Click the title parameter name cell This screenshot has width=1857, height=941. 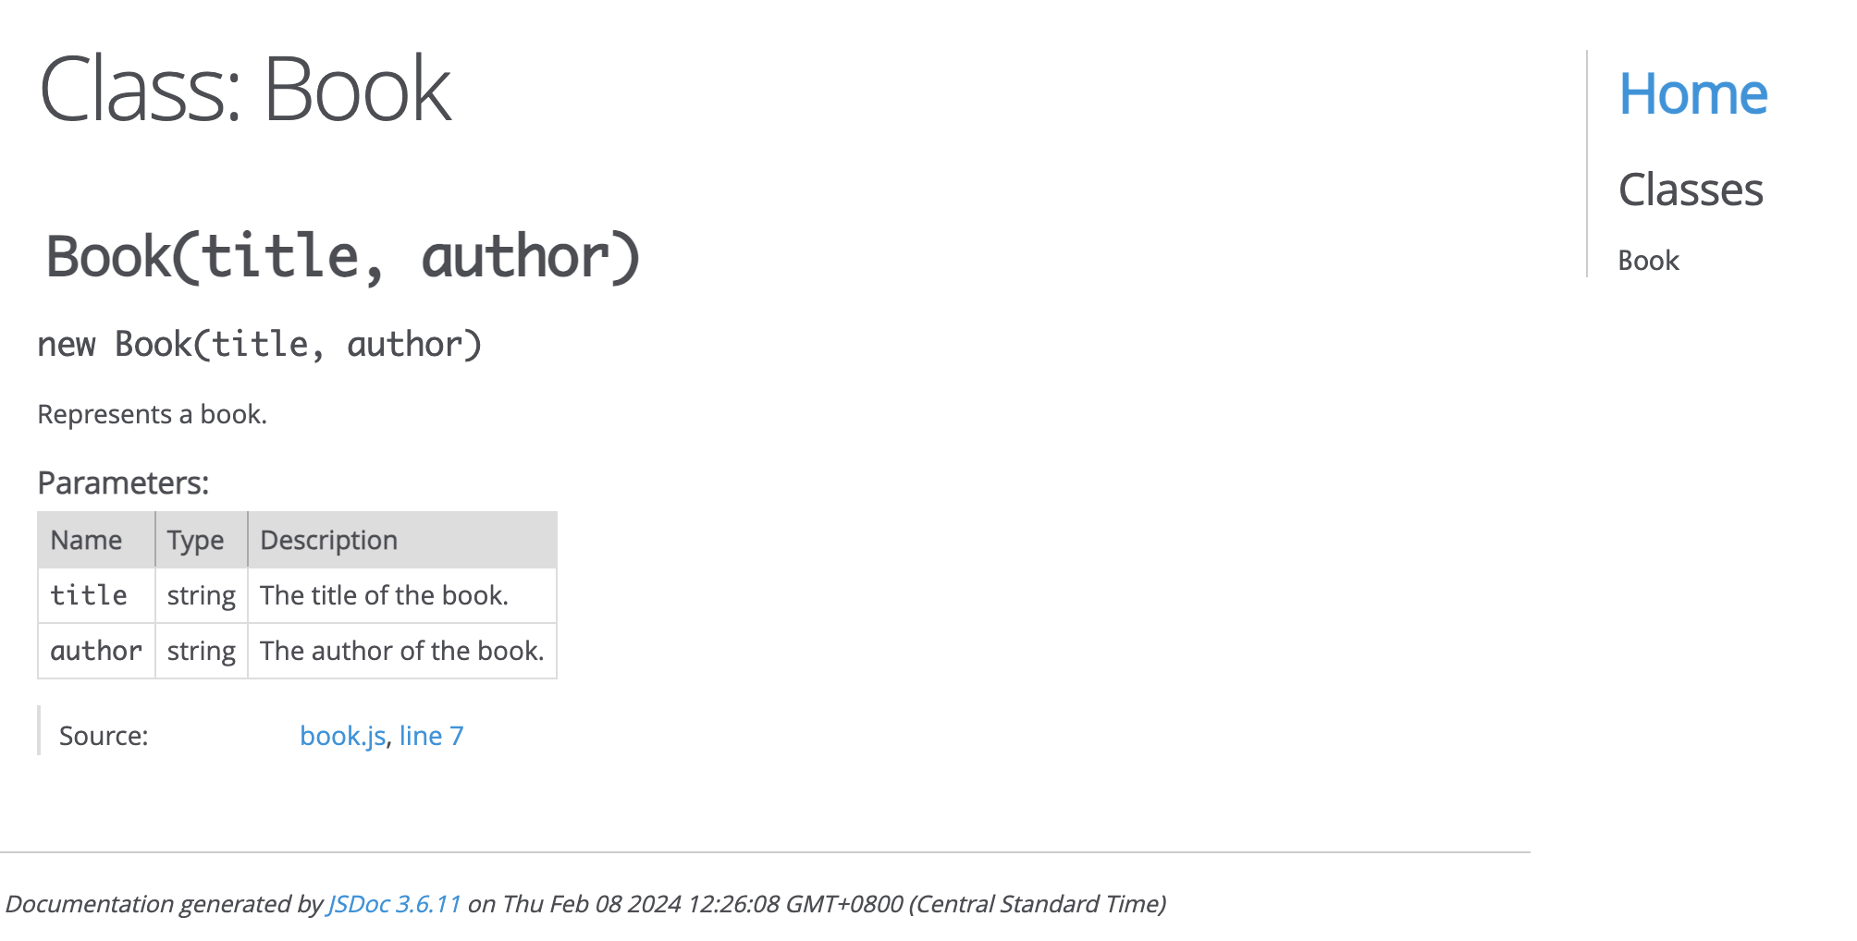click(89, 595)
